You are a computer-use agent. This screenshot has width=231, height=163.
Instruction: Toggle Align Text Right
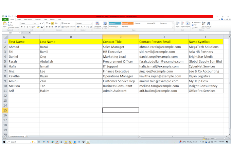(52, 27)
